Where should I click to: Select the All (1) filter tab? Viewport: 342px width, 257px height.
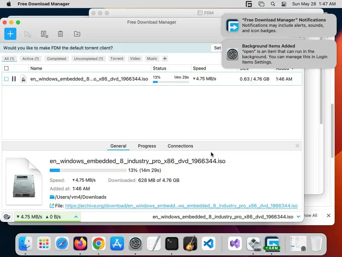click(x=9, y=59)
